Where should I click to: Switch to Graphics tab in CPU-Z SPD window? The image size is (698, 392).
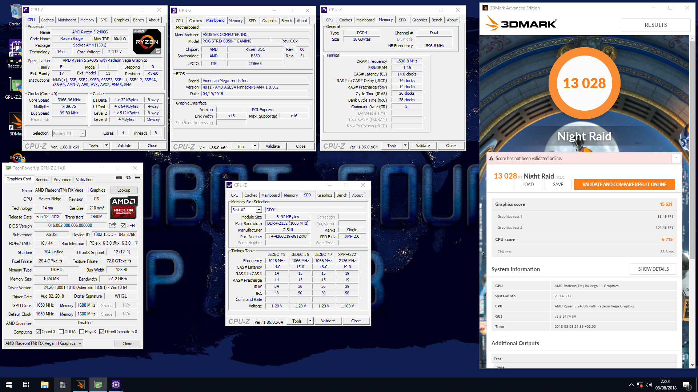click(325, 195)
